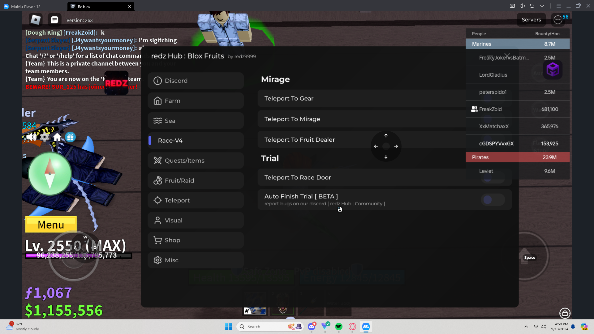Click the lock icon in bottom-right corner
Viewport: 594px width, 334px height.
565,313
